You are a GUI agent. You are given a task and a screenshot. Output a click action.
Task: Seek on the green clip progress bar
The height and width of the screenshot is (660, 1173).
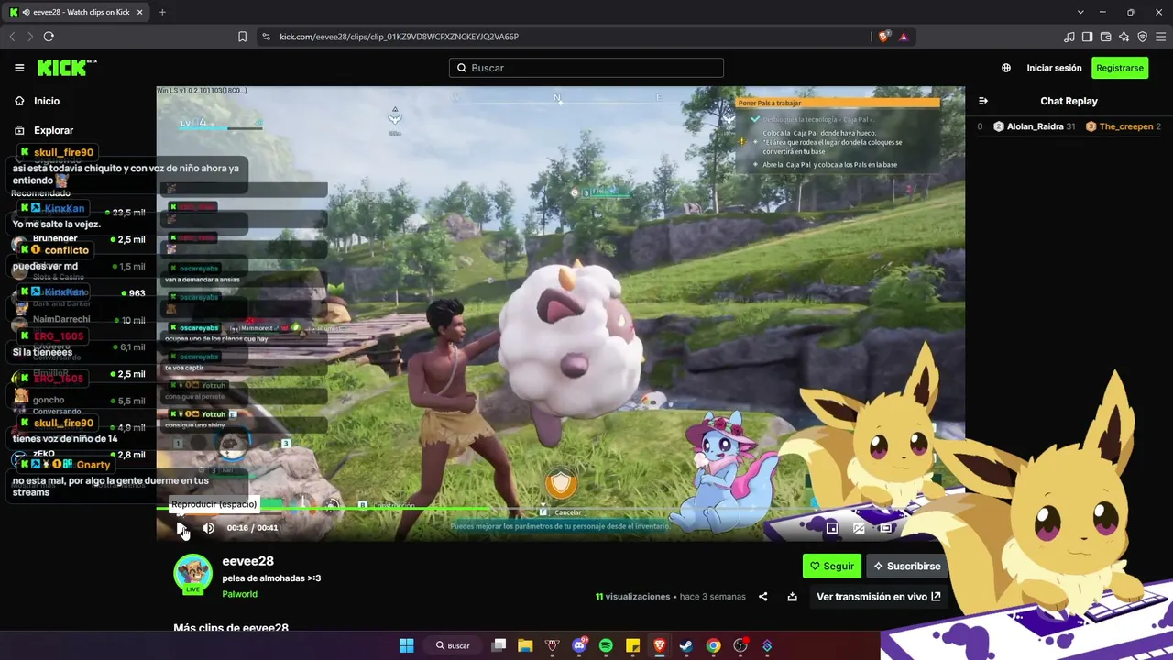560,507
